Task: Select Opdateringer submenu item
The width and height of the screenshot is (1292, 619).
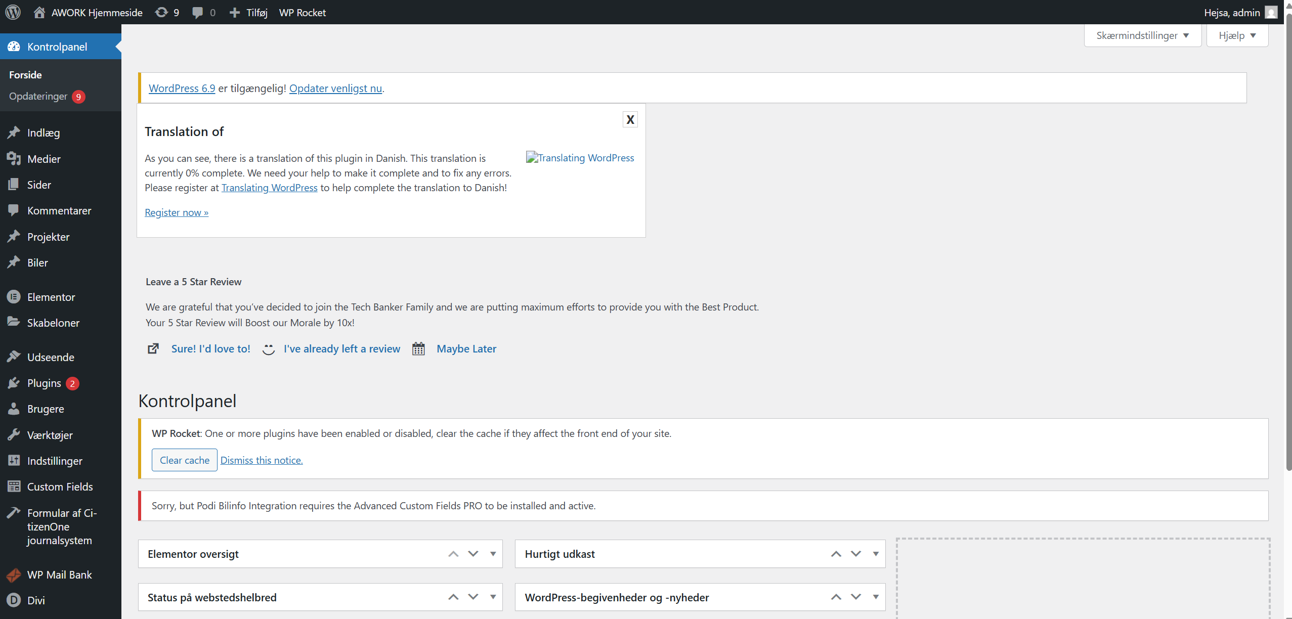Action: pos(38,96)
